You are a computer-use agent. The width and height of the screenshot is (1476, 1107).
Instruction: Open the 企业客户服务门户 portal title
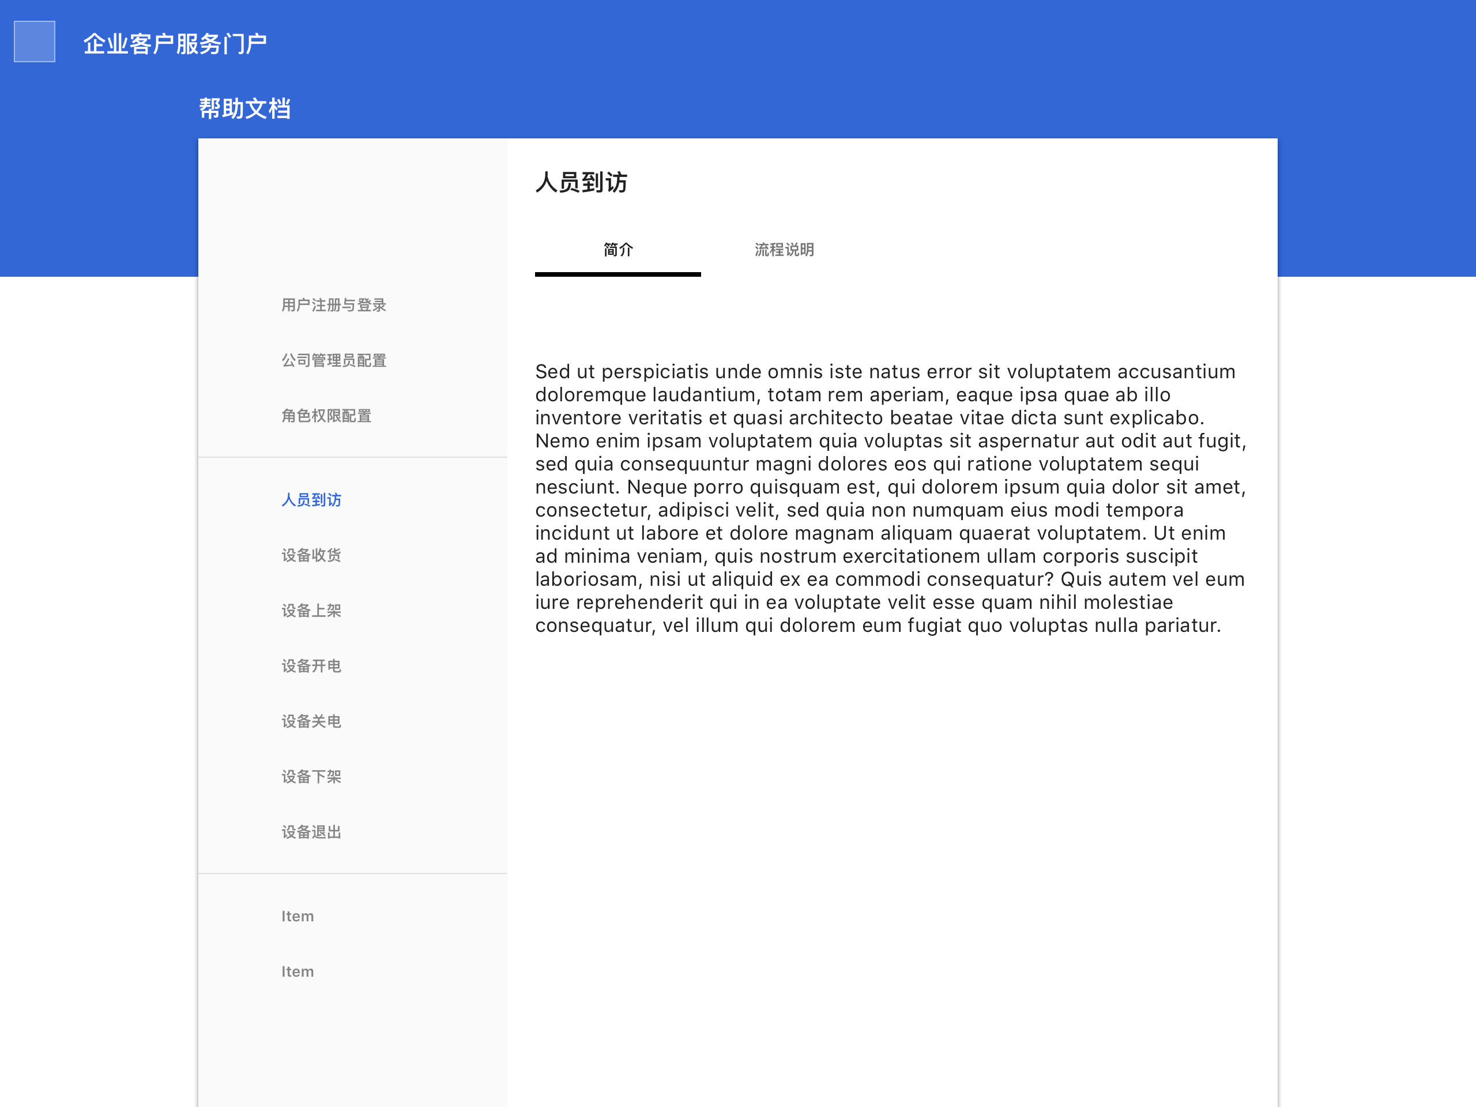point(175,44)
